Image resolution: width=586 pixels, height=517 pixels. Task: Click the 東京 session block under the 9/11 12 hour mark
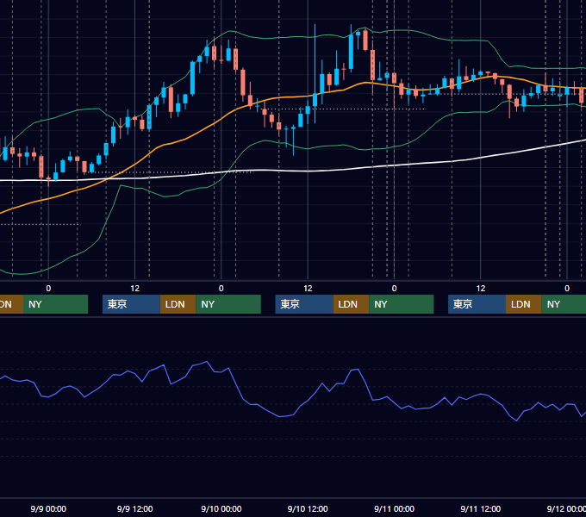coord(477,304)
